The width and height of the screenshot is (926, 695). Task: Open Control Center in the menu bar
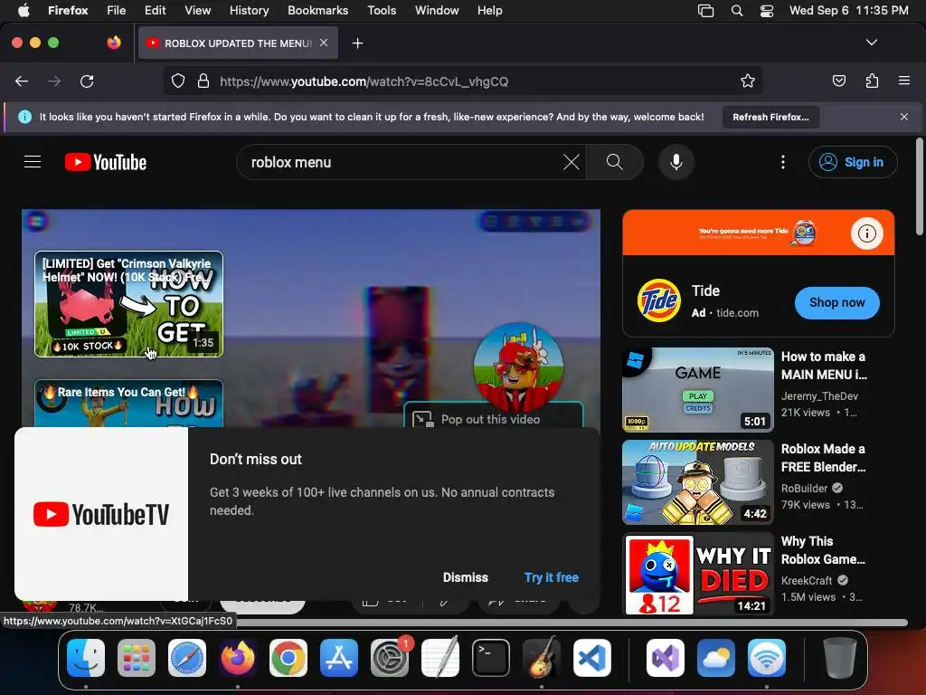coord(767,10)
